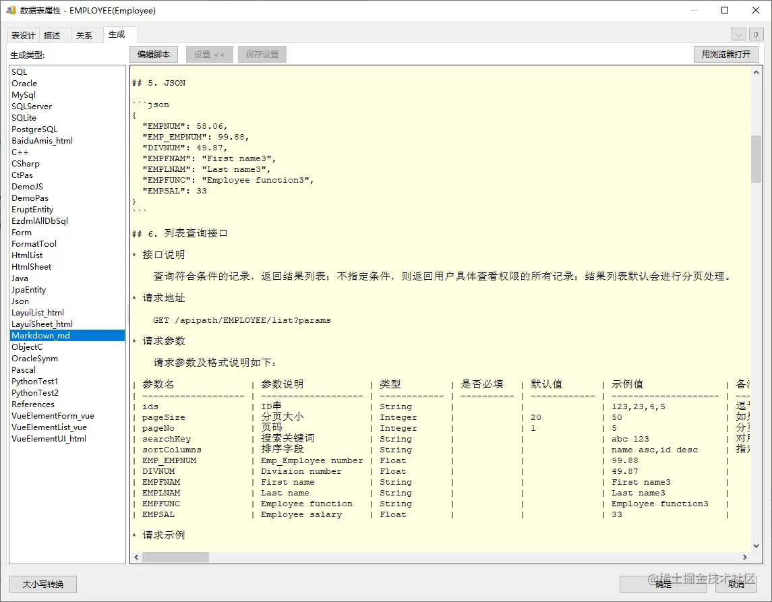Select VueElementForm_vue in the list
The image size is (772, 602).
67,415
